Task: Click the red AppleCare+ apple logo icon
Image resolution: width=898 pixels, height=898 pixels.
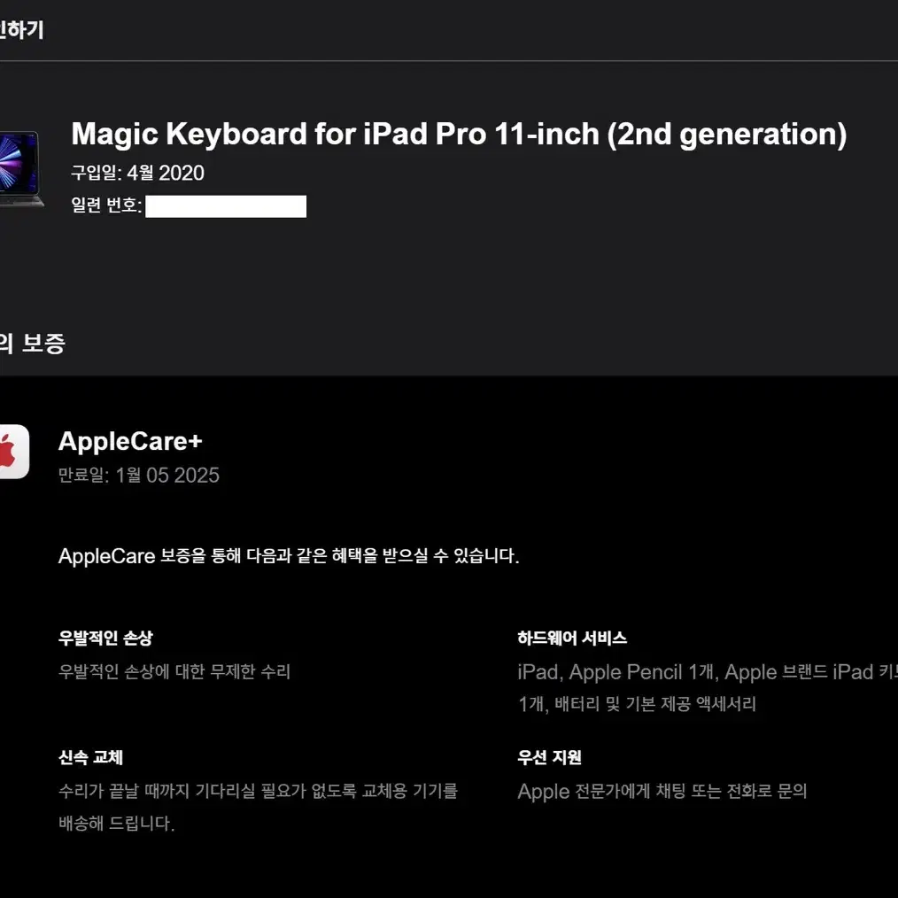Action: tap(13, 452)
